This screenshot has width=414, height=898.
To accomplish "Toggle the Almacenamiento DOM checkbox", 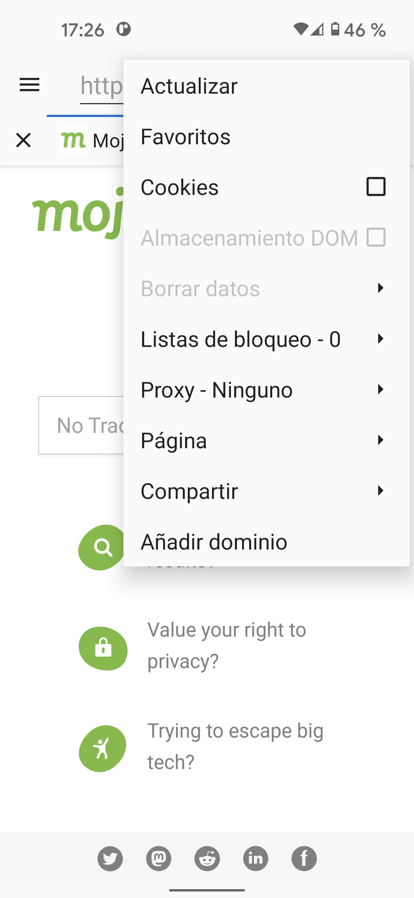I will (376, 238).
